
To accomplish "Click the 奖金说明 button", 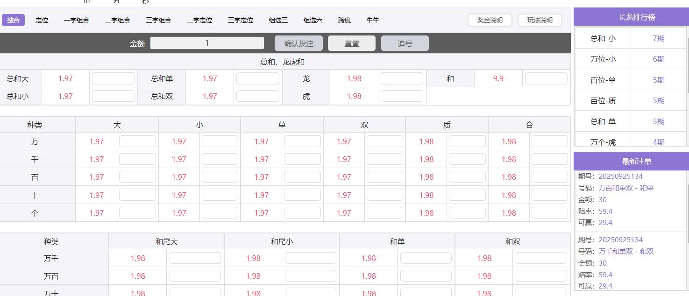I will point(490,20).
